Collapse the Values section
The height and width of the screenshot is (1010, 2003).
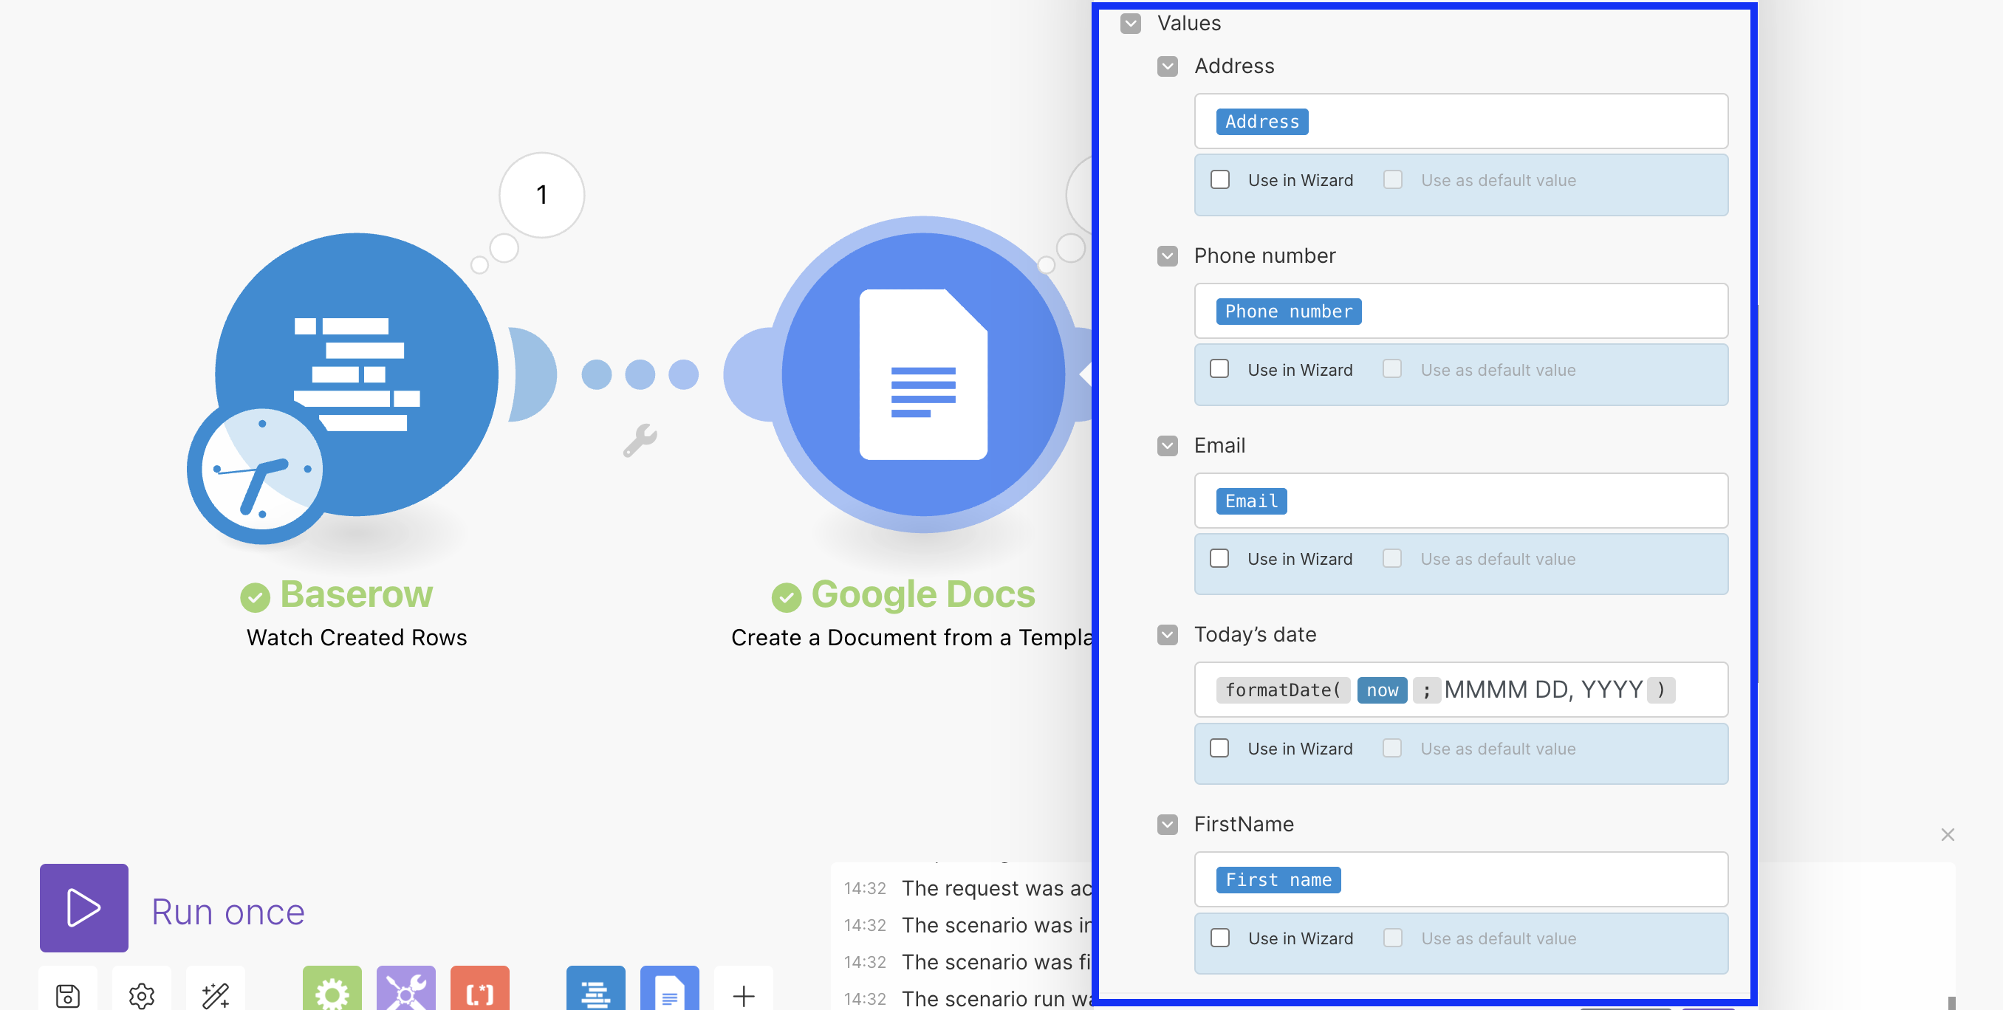point(1131,24)
